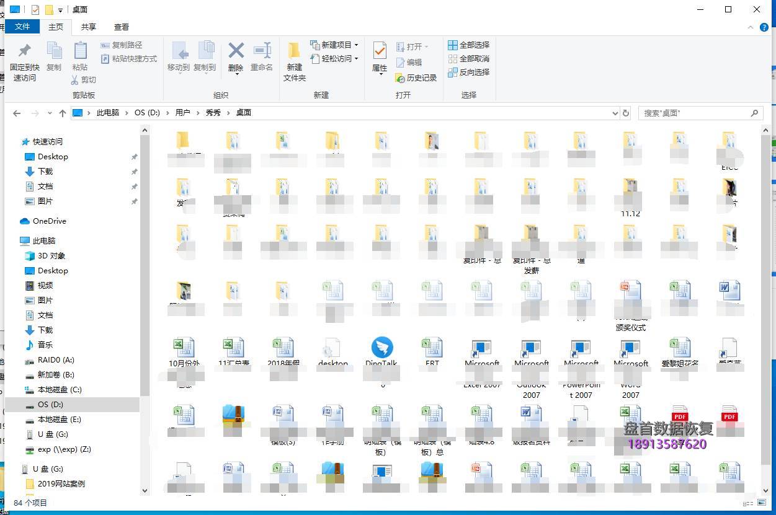Open the 轻松访问 dropdown

coord(356,59)
